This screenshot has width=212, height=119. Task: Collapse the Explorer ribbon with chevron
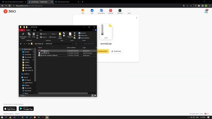[x=93, y=30]
